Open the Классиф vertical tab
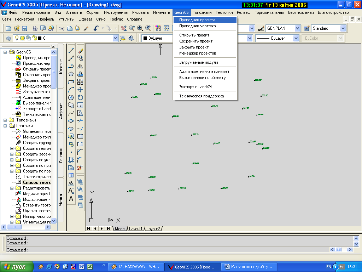This screenshot has height=272, width=362. 61,66
